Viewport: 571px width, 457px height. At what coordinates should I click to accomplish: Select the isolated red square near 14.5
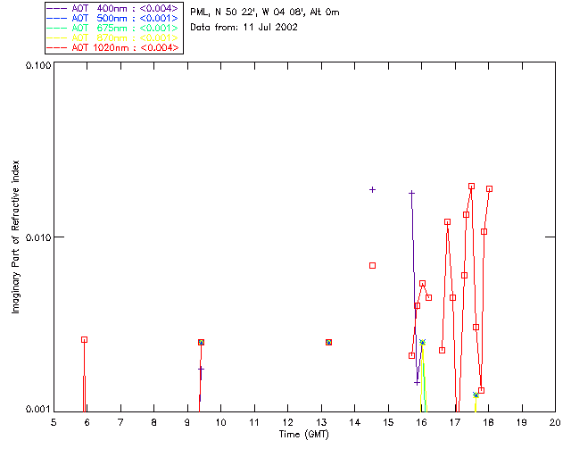pyautogui.click(x=372, y=266)
